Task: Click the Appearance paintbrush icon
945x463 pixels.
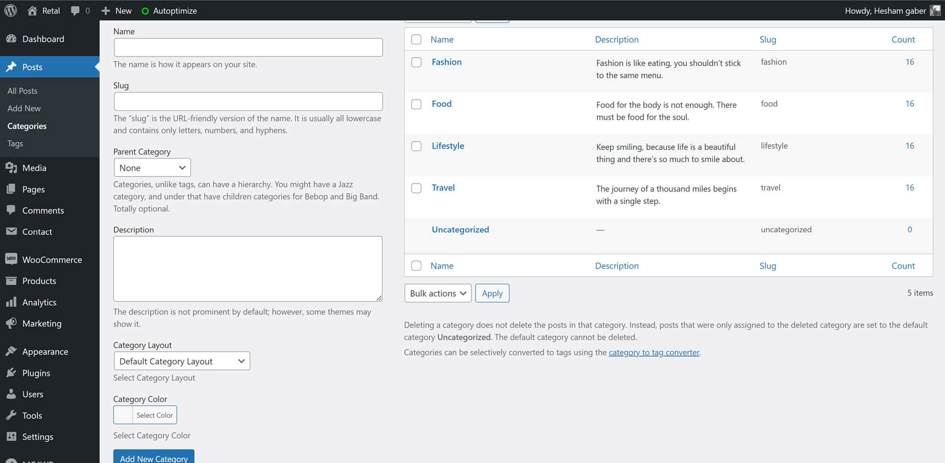Action: click(11, 351)
